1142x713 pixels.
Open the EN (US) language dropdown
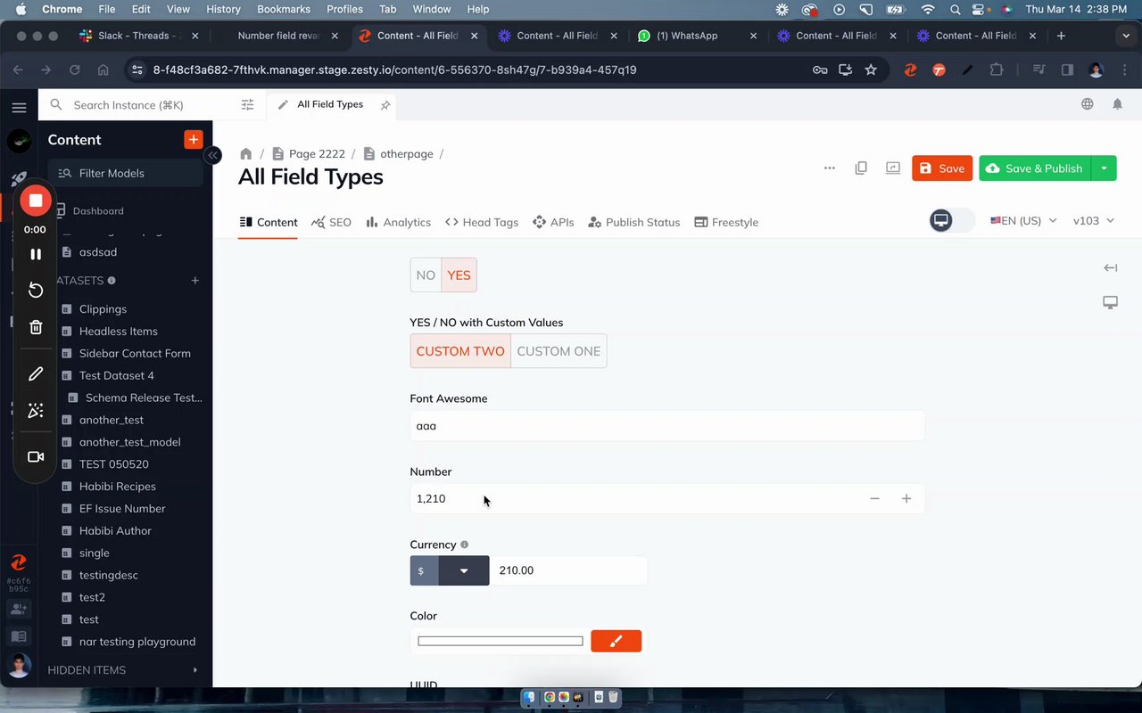tap(1023, 220)
